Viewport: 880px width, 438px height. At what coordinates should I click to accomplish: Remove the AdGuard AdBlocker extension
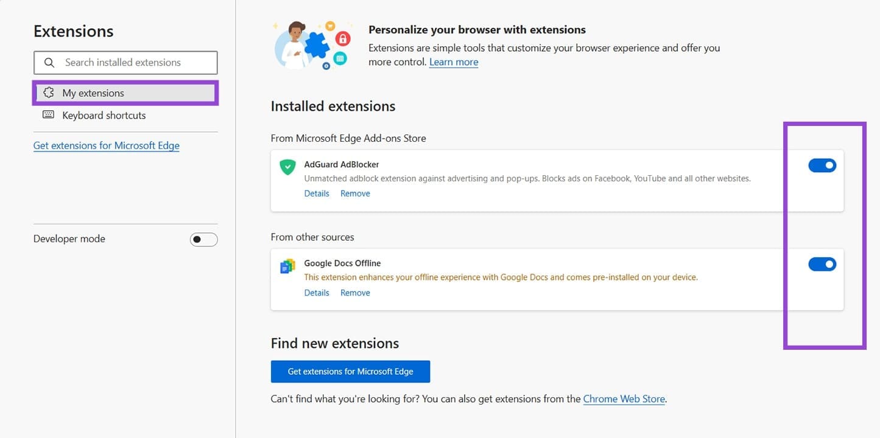355,193
